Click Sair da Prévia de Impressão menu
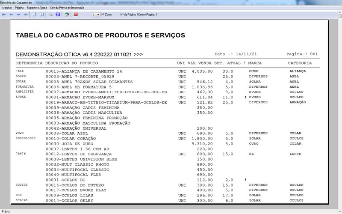The width and height of the screenshot is (342, 214). (67, 8)
